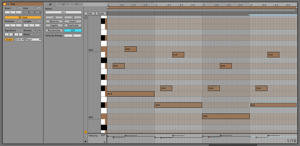Viewport: 300px width, 146px height.
Task: Click the Notes pitch field showing A#3
Action: (x=63, y=12)
